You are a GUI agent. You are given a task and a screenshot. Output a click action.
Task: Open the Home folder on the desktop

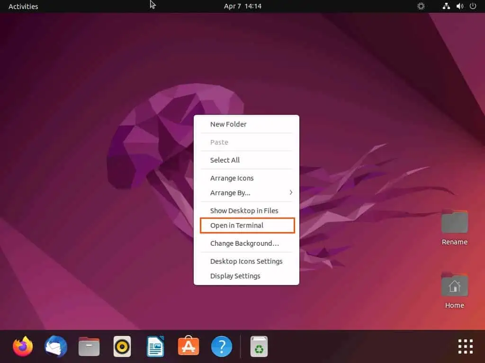(x=454, y=286)
